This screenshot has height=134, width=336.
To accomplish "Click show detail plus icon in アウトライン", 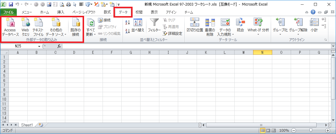I will 324,20.
